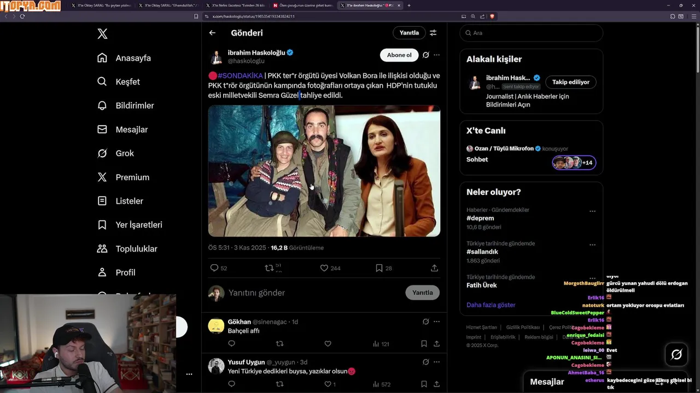
Task: Click Grok icon on Gökhan's reply
Action: 425,322
